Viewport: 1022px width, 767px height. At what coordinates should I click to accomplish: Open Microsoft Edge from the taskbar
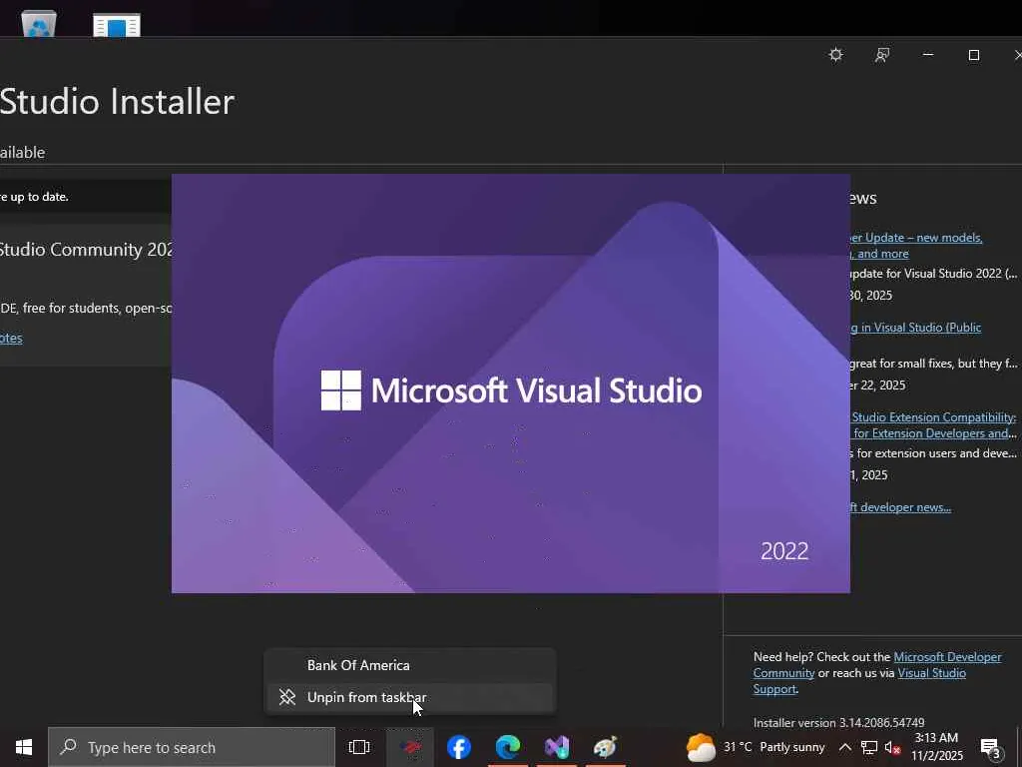(x=508, y=747)
